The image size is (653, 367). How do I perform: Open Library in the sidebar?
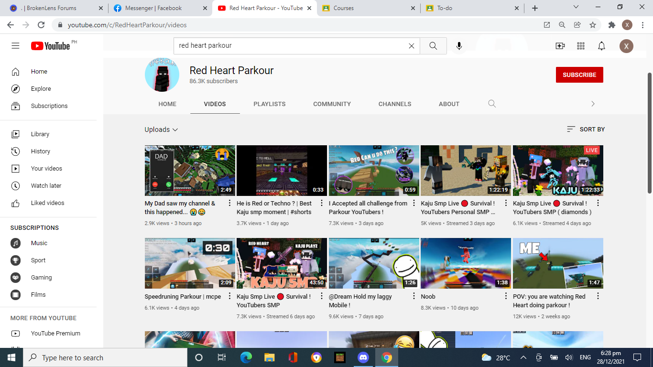click(48, 134)
